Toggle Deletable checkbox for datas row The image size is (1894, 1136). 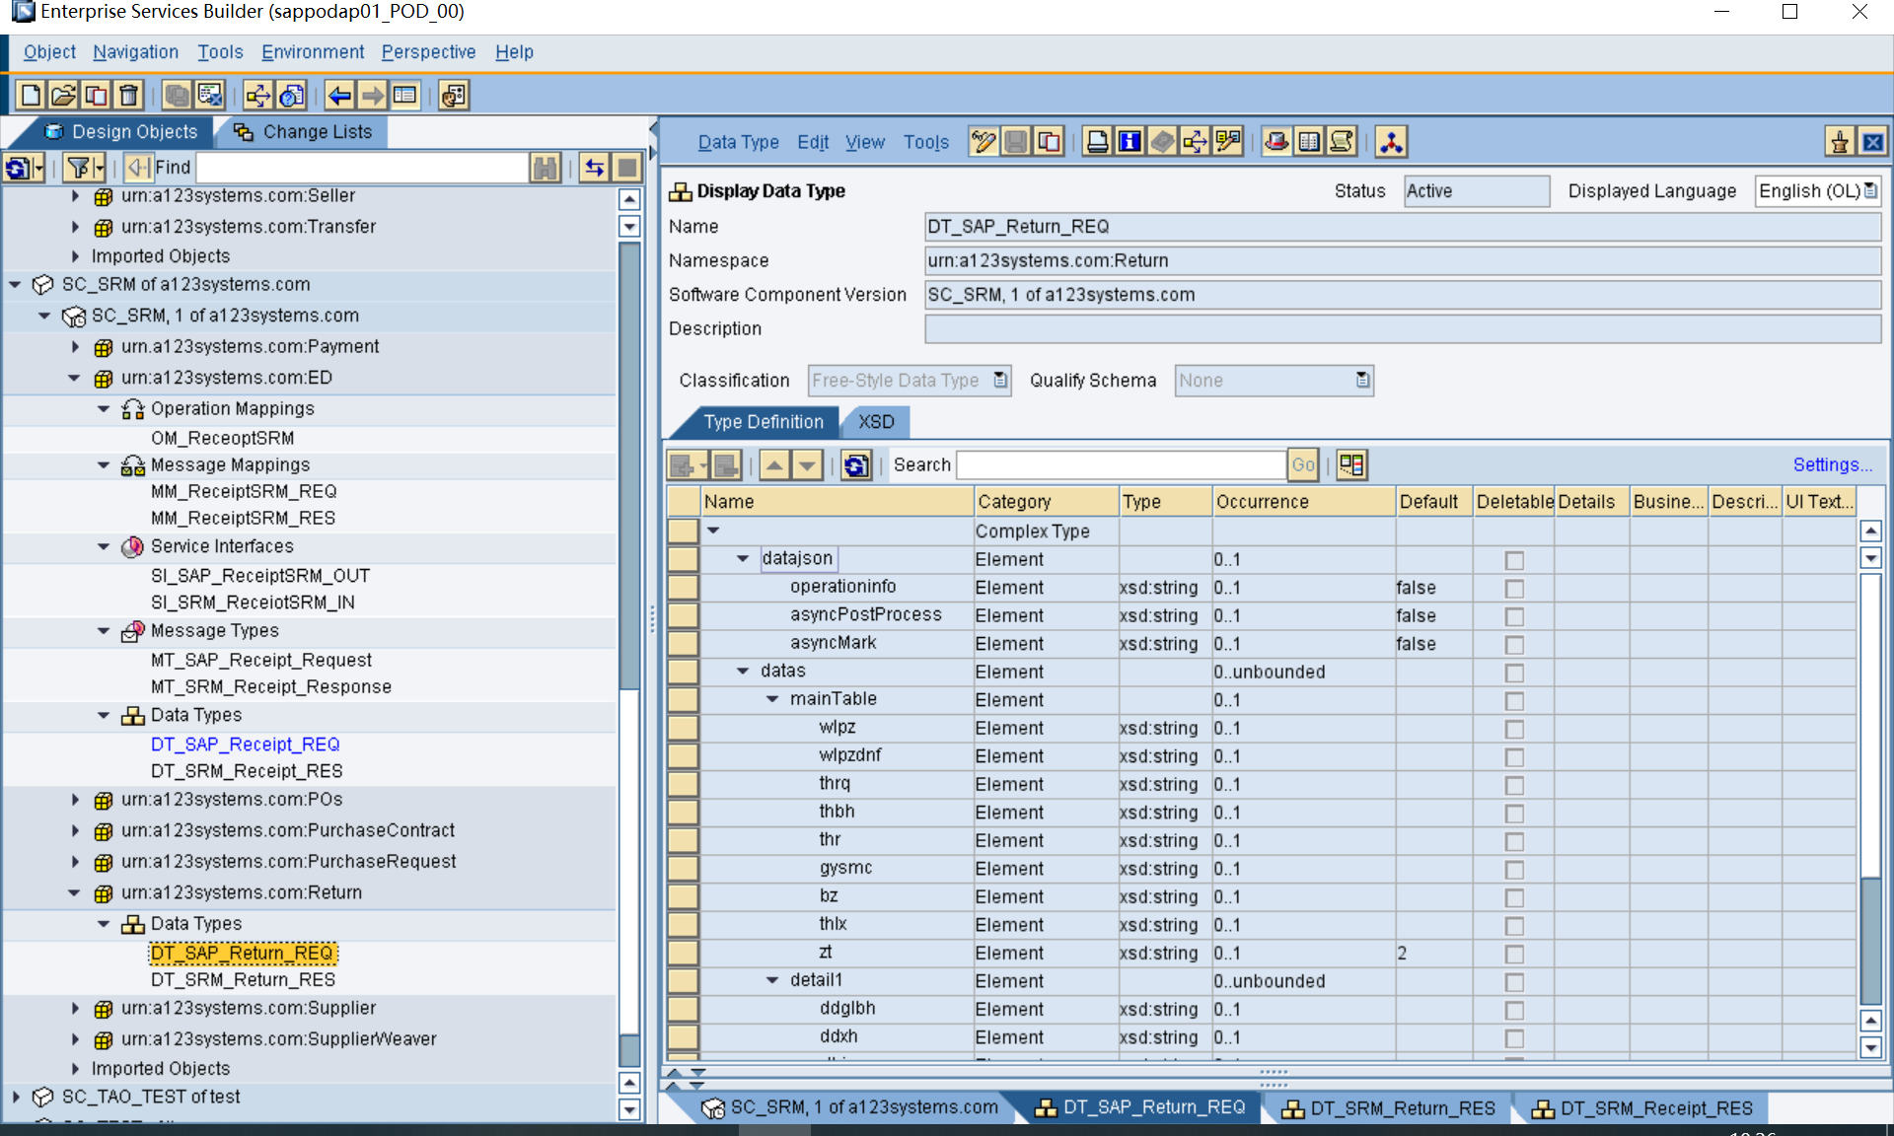1514,673
